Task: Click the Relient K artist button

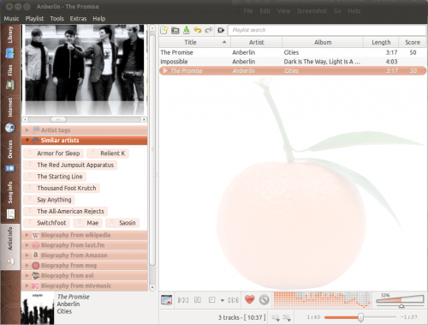Action: point(108,153)
